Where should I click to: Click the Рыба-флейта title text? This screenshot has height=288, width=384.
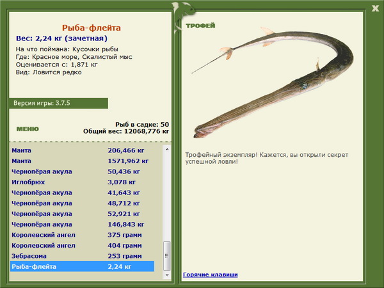91,28
